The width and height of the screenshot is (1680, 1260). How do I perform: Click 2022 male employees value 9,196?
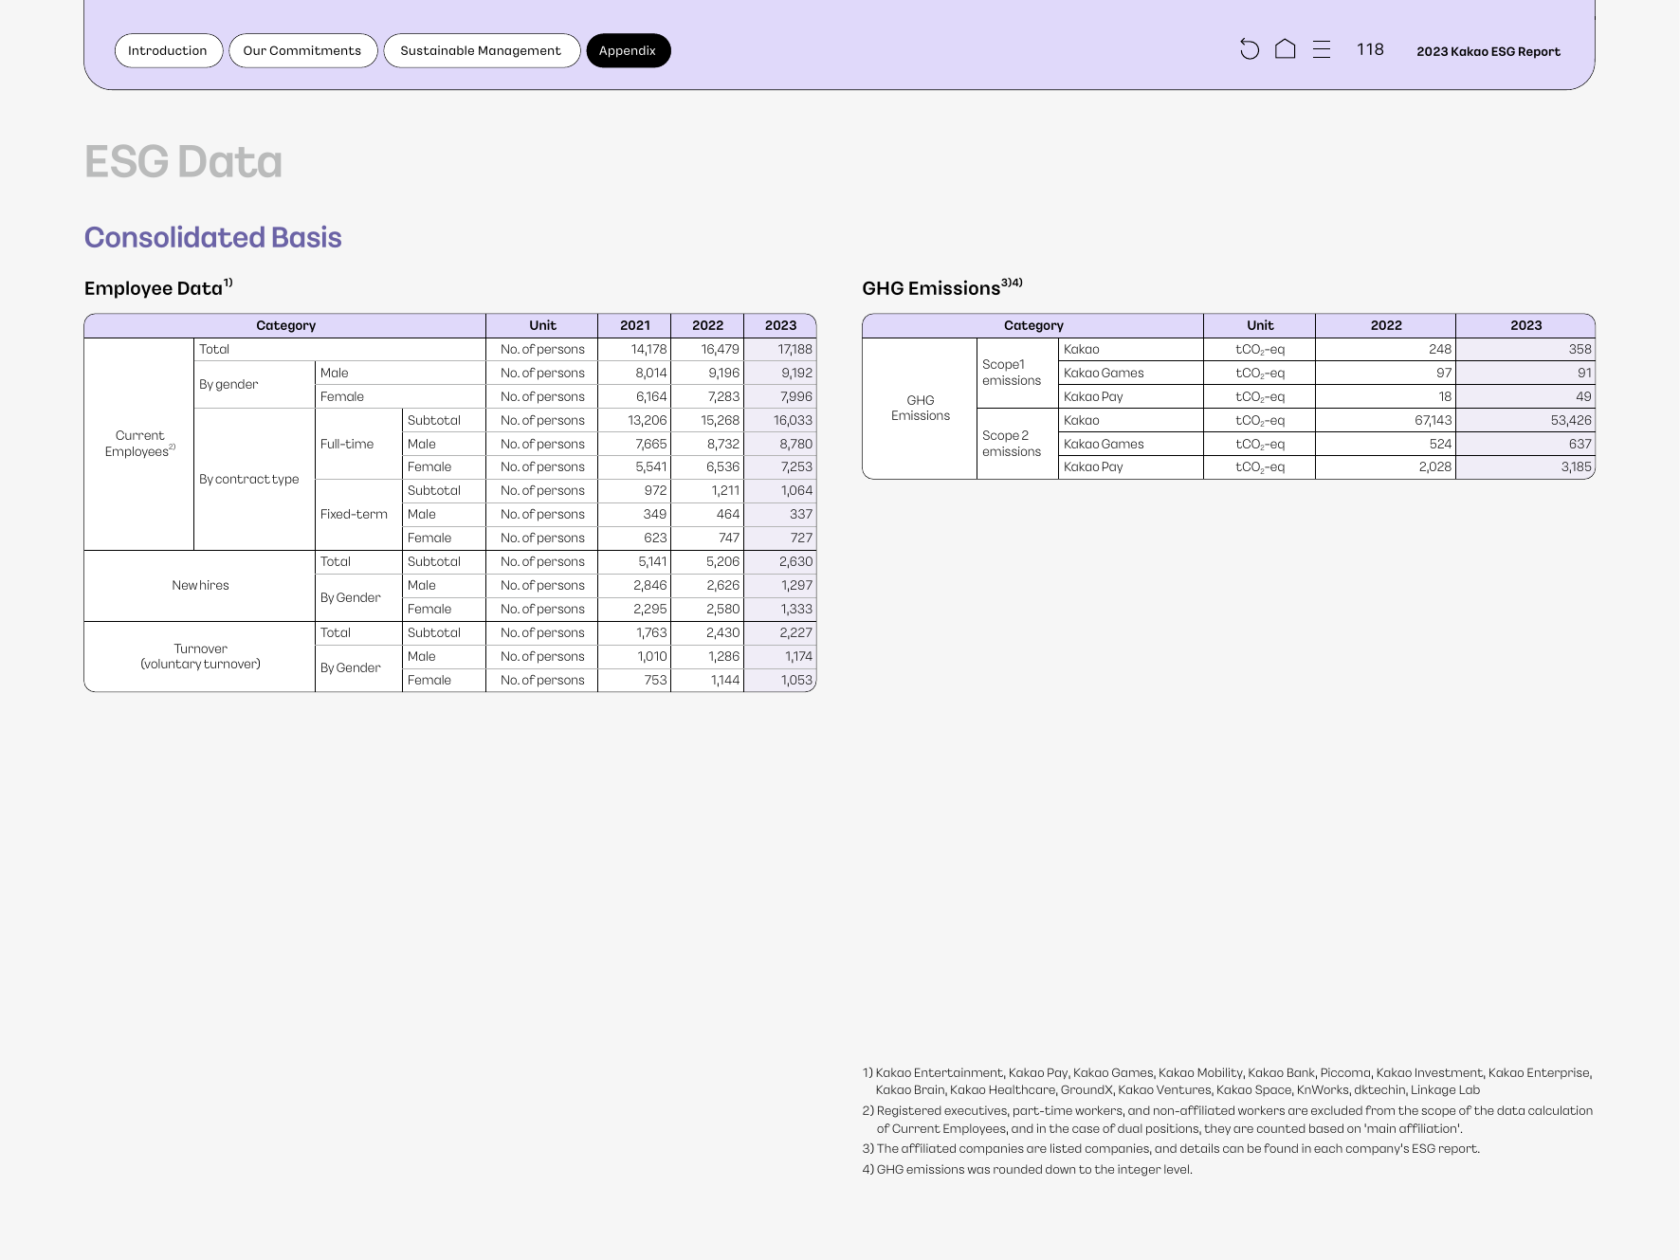click(723, 373)
